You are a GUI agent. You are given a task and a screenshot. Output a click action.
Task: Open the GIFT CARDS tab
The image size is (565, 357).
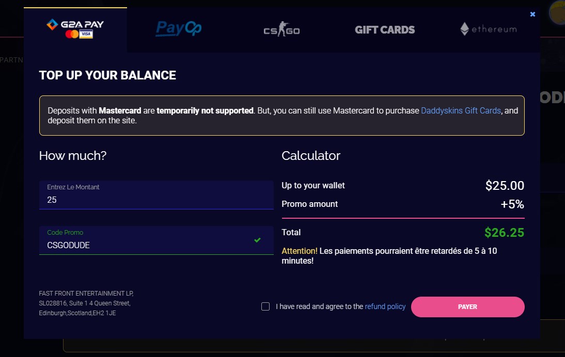385,30
